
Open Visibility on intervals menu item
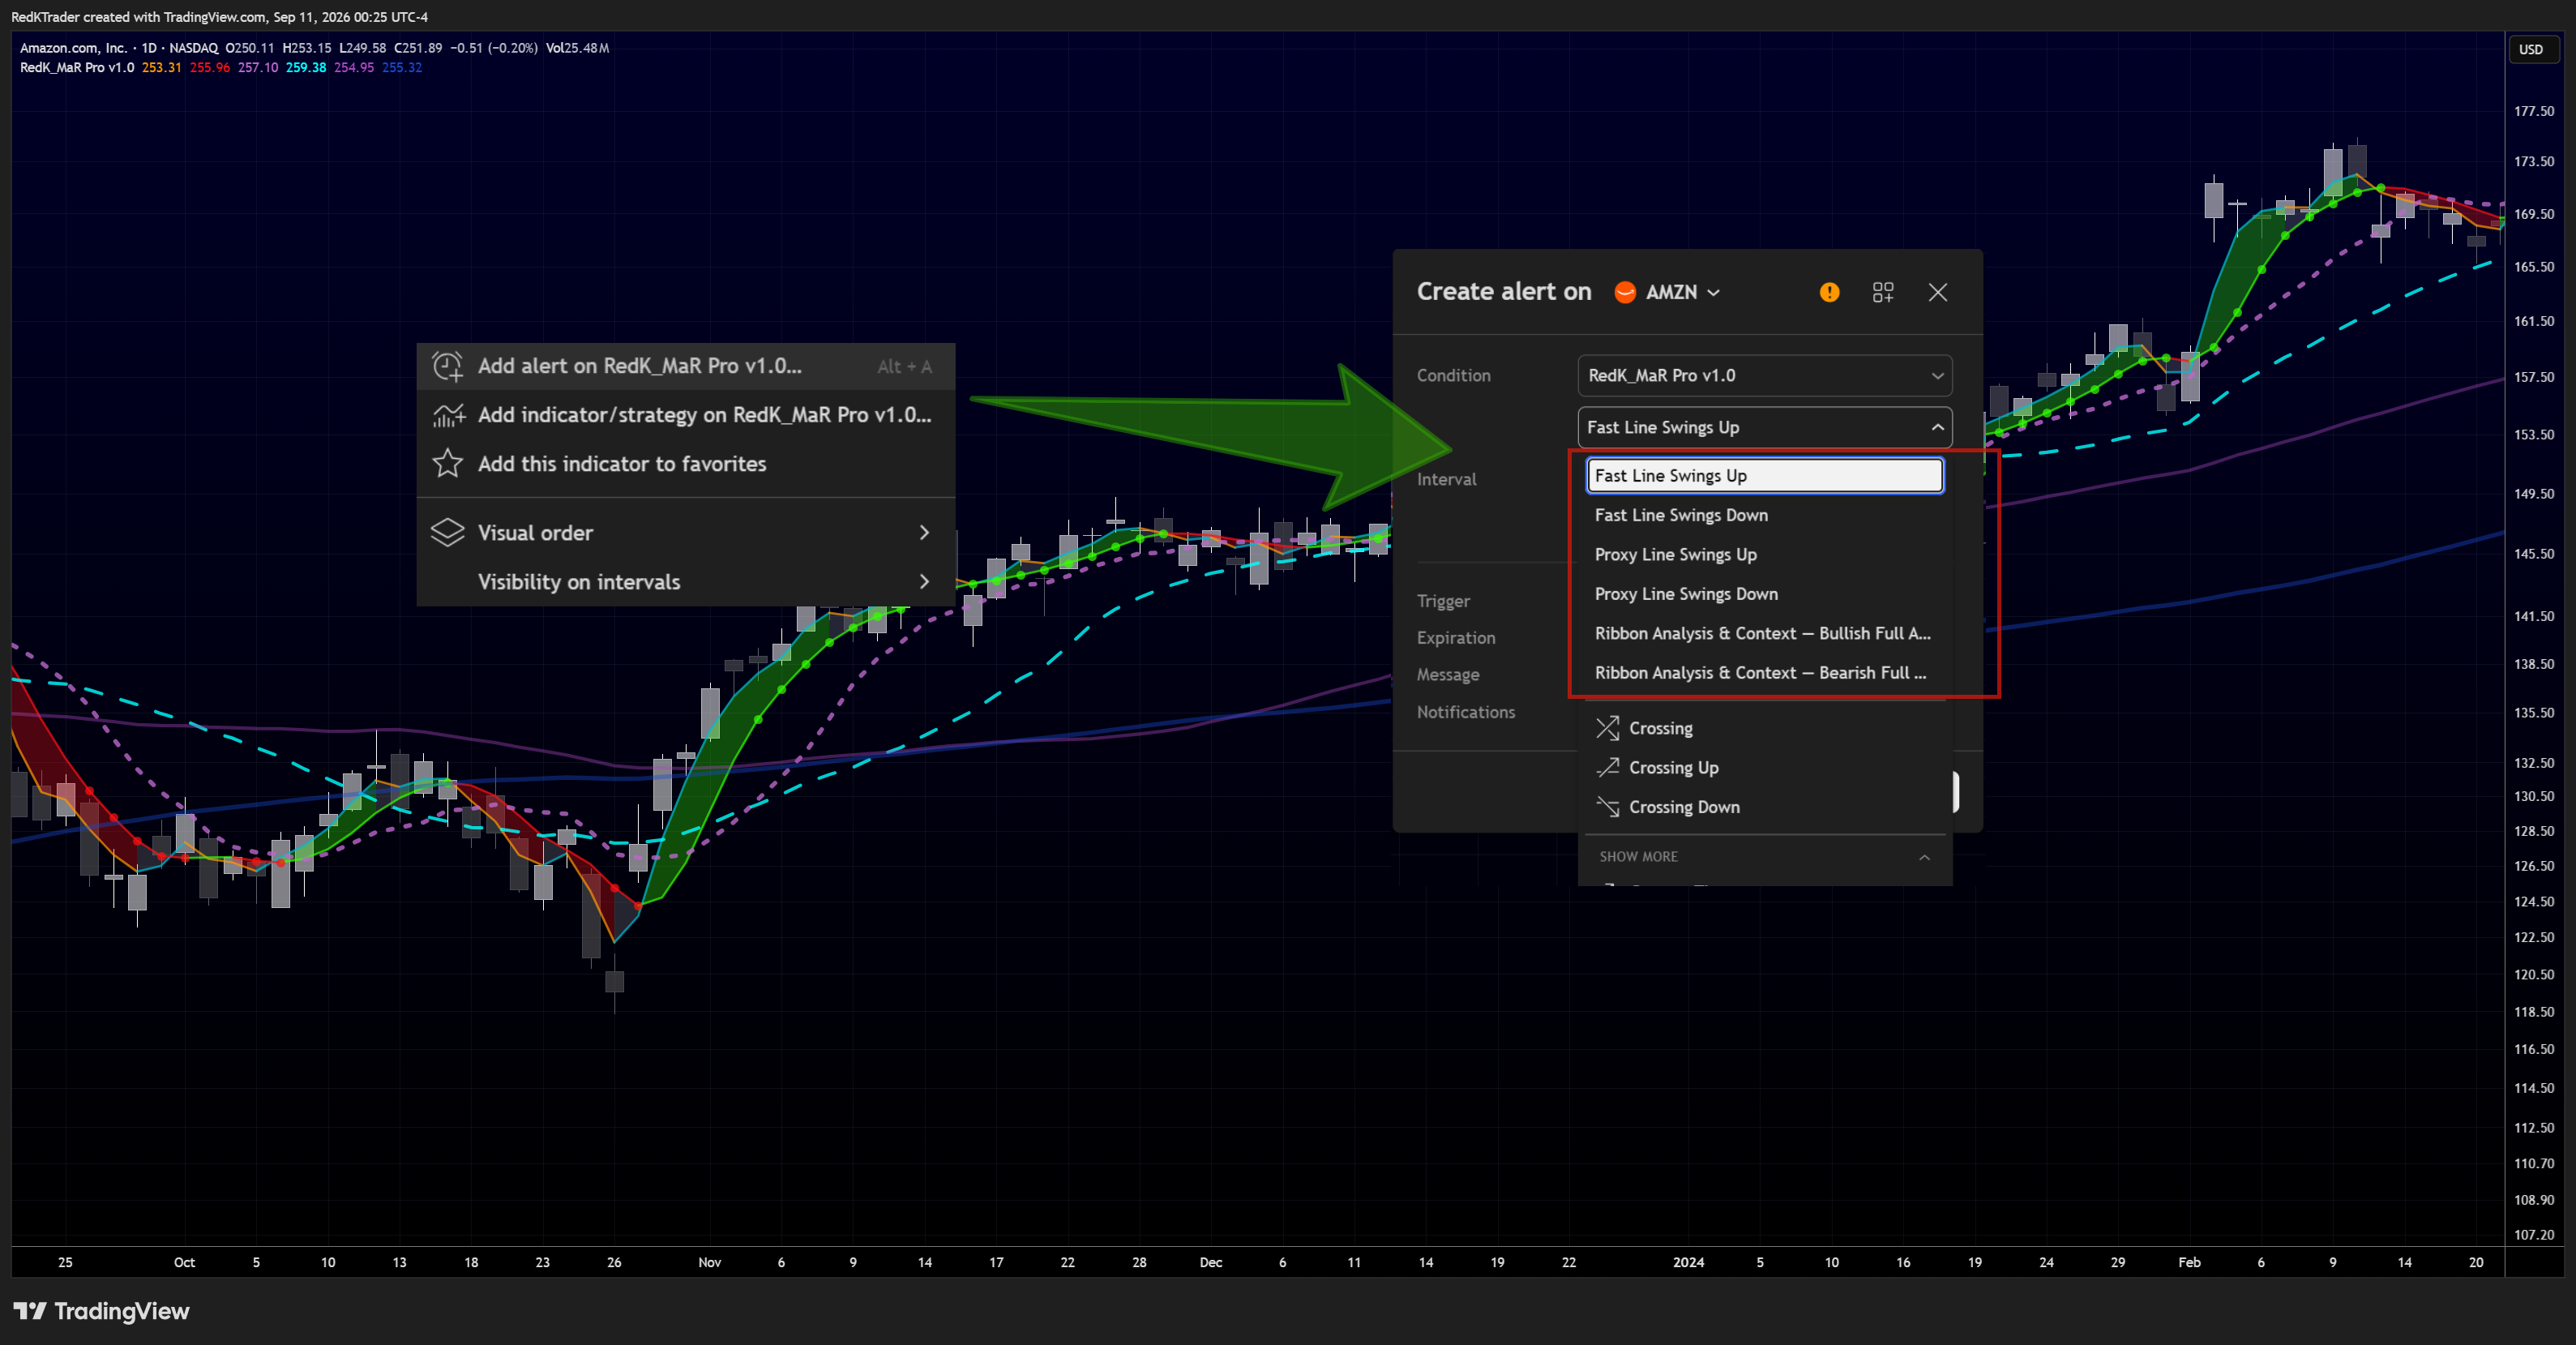pos(686,582)
